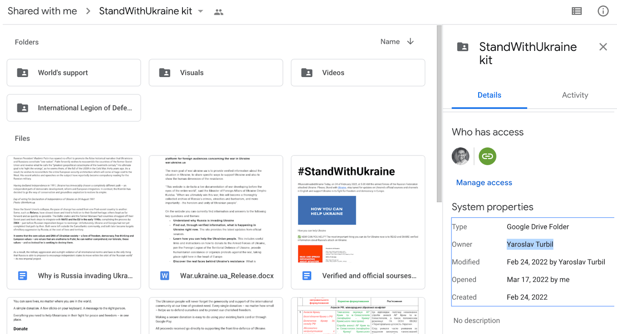
Task: Click the Word icon of War.ukraine.ua_Release.docx
Action: pyautogui.click(x=165, y=276)
